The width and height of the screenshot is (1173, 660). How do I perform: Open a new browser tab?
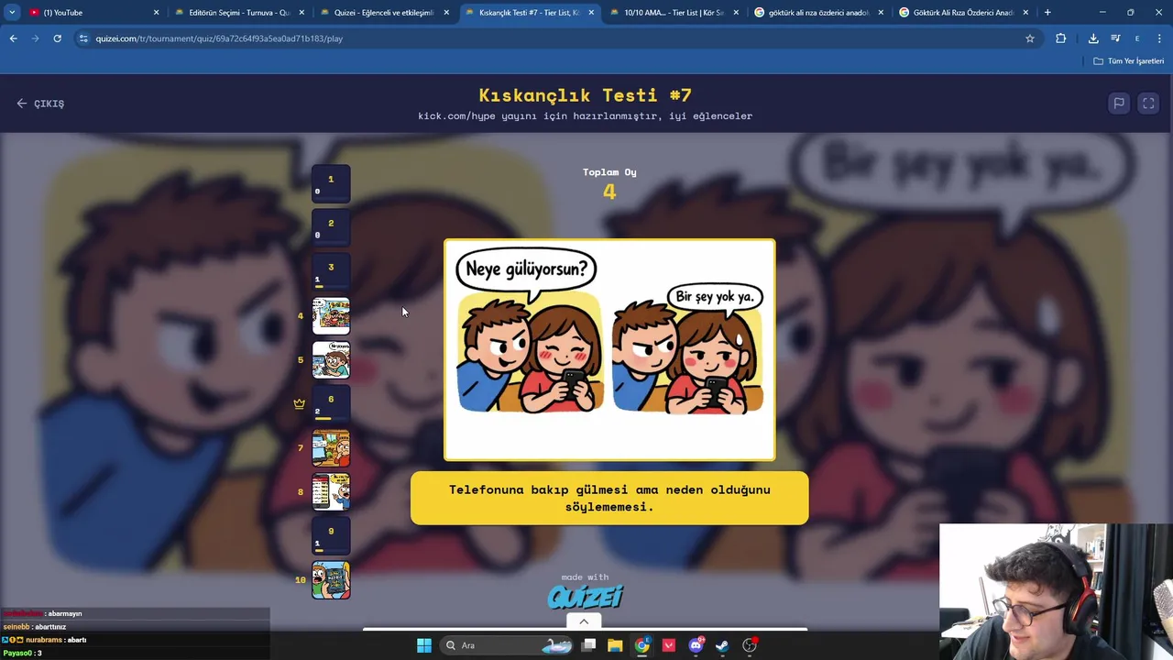click(1047, 13)
